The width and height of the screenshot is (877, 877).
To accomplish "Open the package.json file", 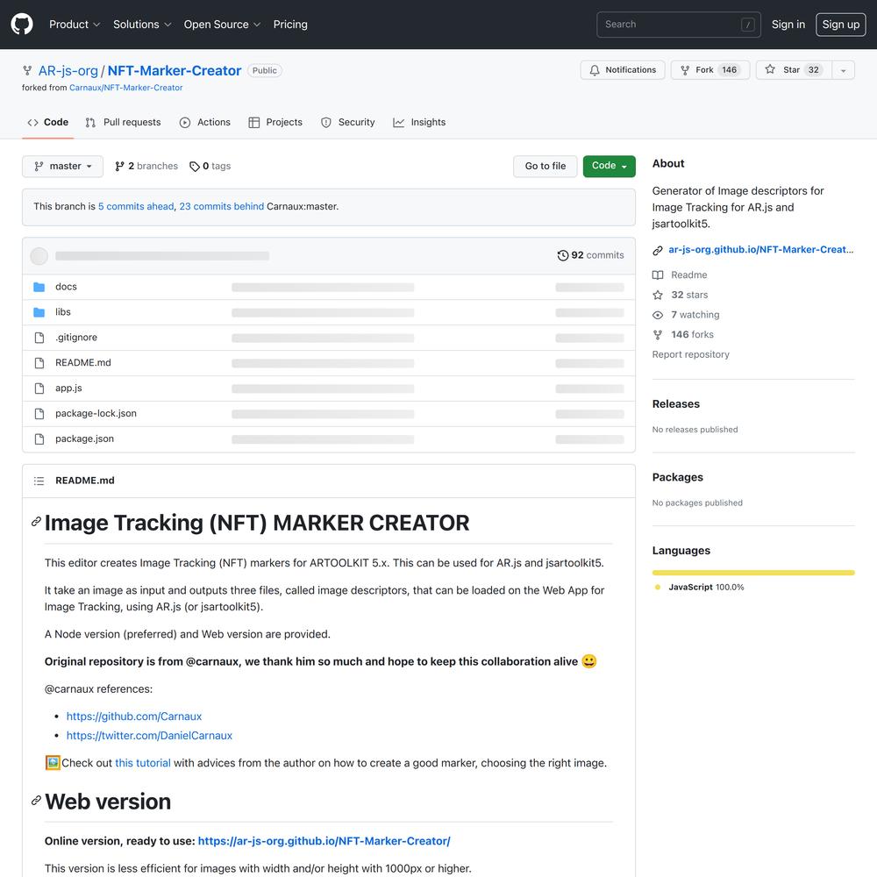I will pyautogui.click(x=84, y=439).
